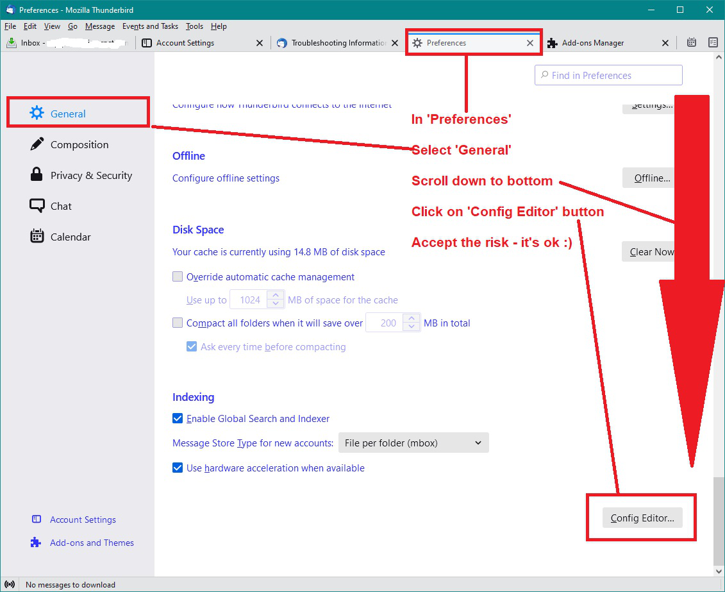Image resolution: width=725 pixels, height=592 pixels.
Task: Click the 'No messages to download' status text
Action: (71, 584)
